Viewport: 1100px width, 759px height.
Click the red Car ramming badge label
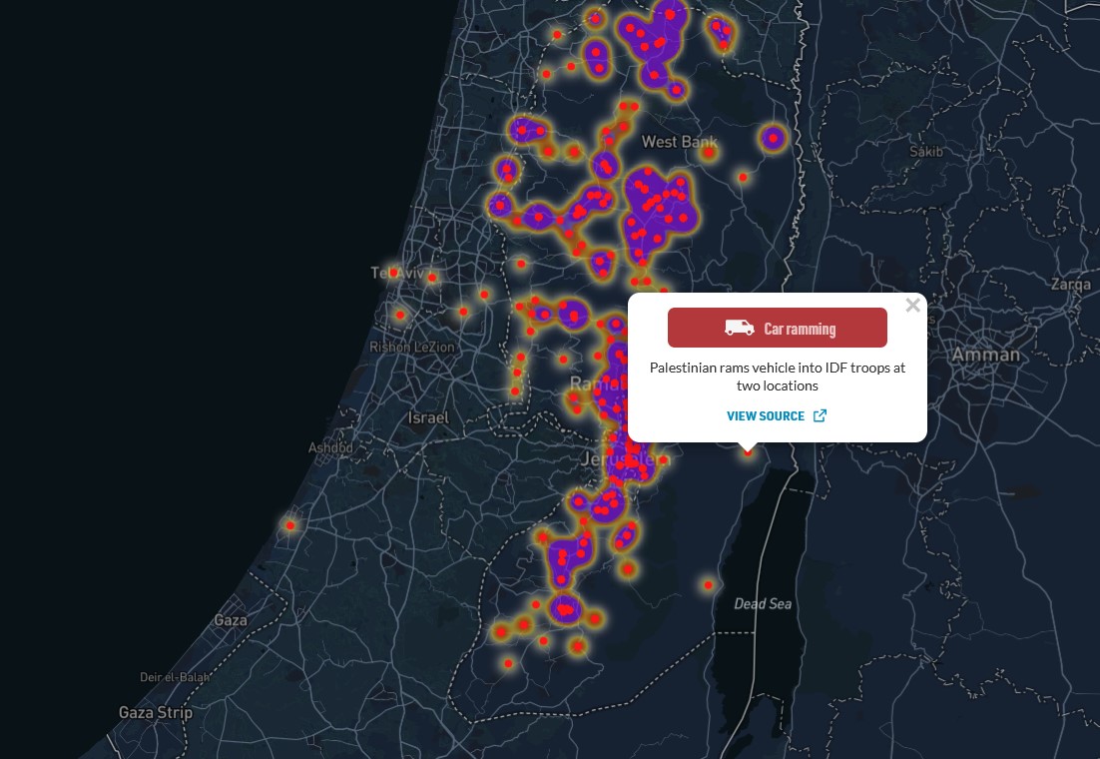(799, 328)
